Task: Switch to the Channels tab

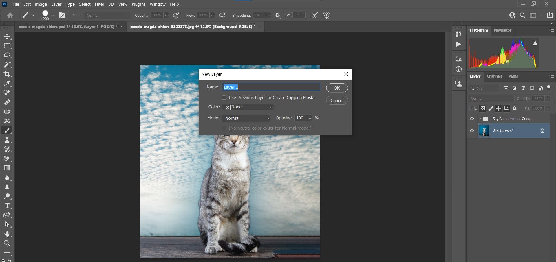Action: coord(494,76)
